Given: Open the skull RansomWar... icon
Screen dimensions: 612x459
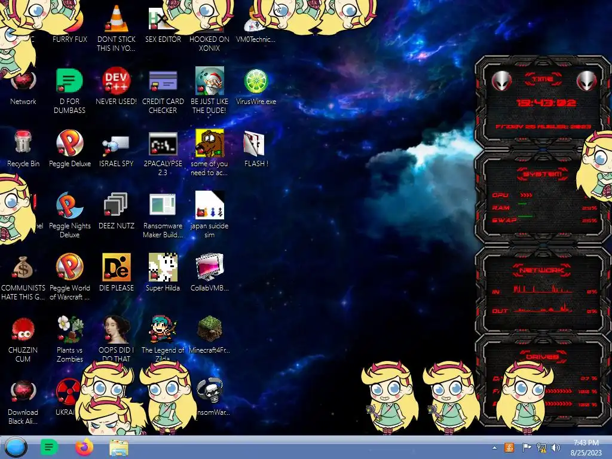Looking at the screenshot, I should click(x=211, y=396).
